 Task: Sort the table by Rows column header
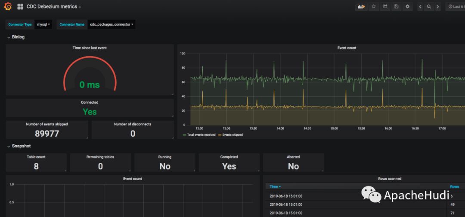click(454, 186)
